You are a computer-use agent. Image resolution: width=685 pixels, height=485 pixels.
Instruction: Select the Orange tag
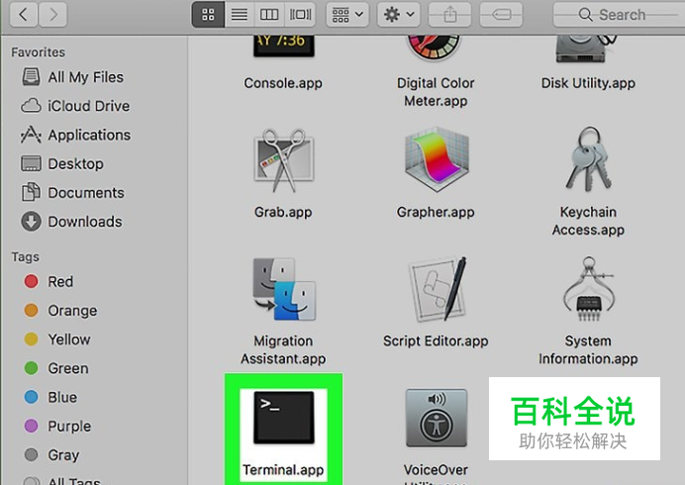(60, 310)
